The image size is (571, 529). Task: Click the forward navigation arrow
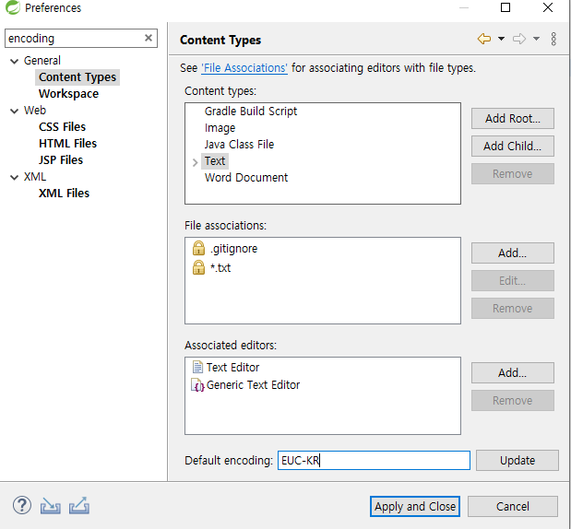pos(519,39)
